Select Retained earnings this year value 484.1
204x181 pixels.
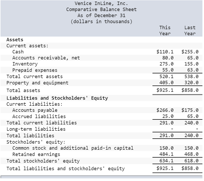pos(166,154)
